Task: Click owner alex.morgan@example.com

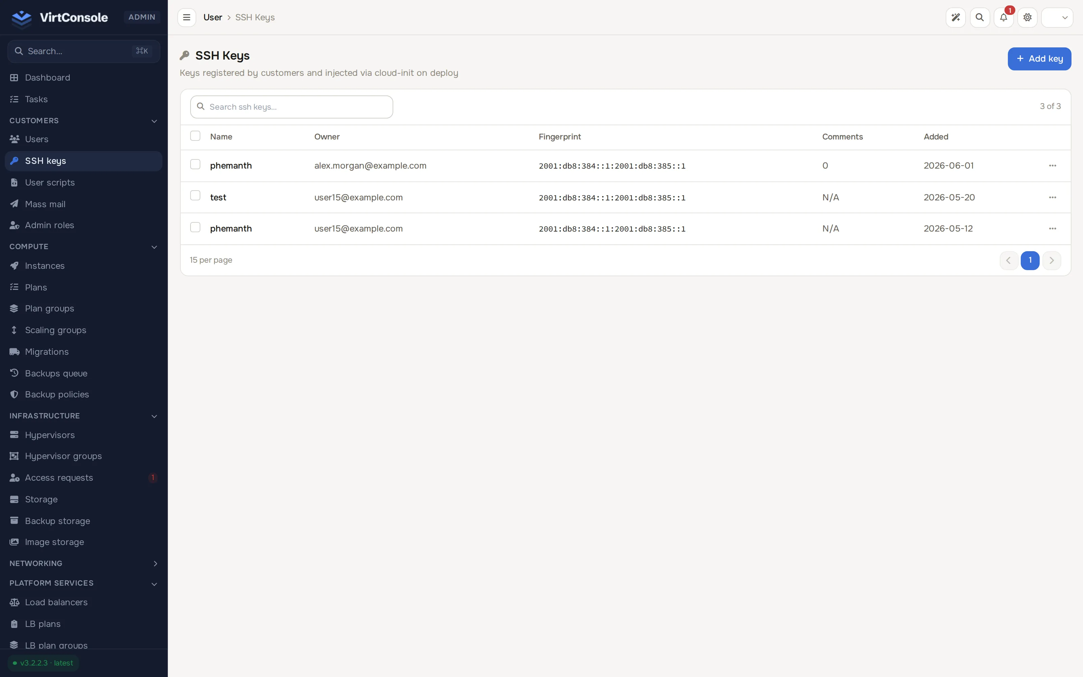Action: 370,166
